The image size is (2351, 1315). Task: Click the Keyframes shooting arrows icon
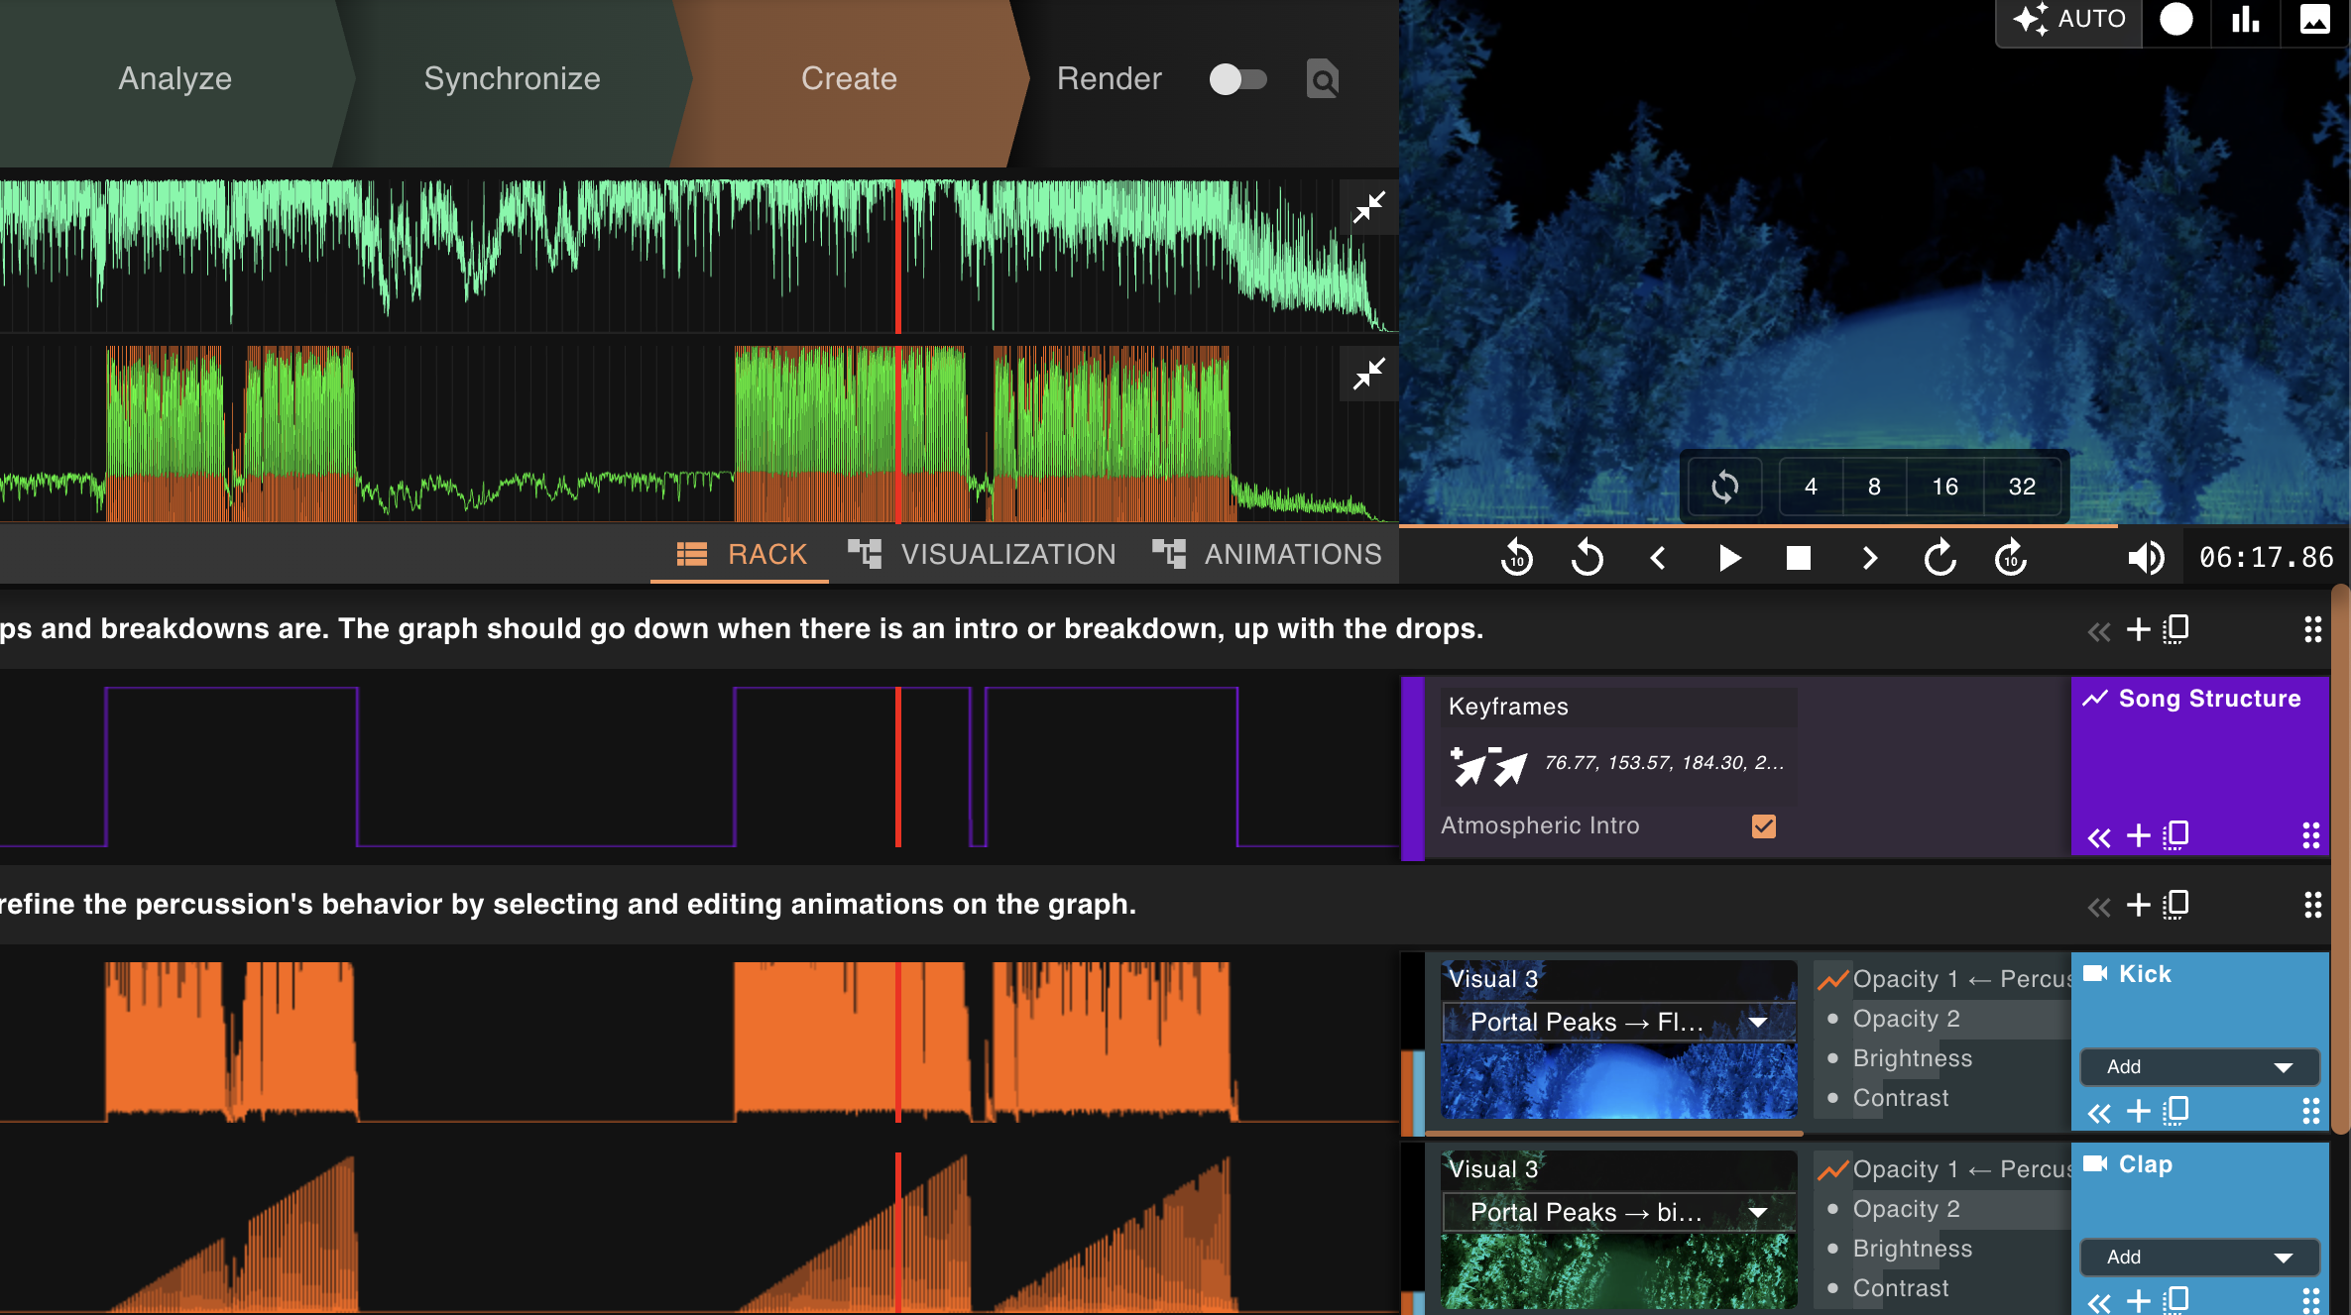click(1487, 765)
